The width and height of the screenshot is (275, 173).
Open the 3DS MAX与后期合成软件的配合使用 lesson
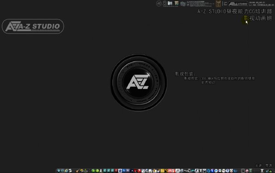click(x=228, y=78)
